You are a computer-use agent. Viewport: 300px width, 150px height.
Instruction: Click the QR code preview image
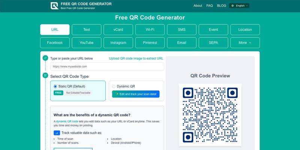click(x=210, y=115)
